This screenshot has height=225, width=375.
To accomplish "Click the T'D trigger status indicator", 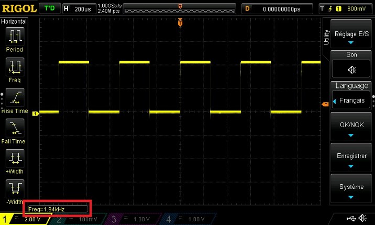I will pyautogui.click(x=49, y=9).
